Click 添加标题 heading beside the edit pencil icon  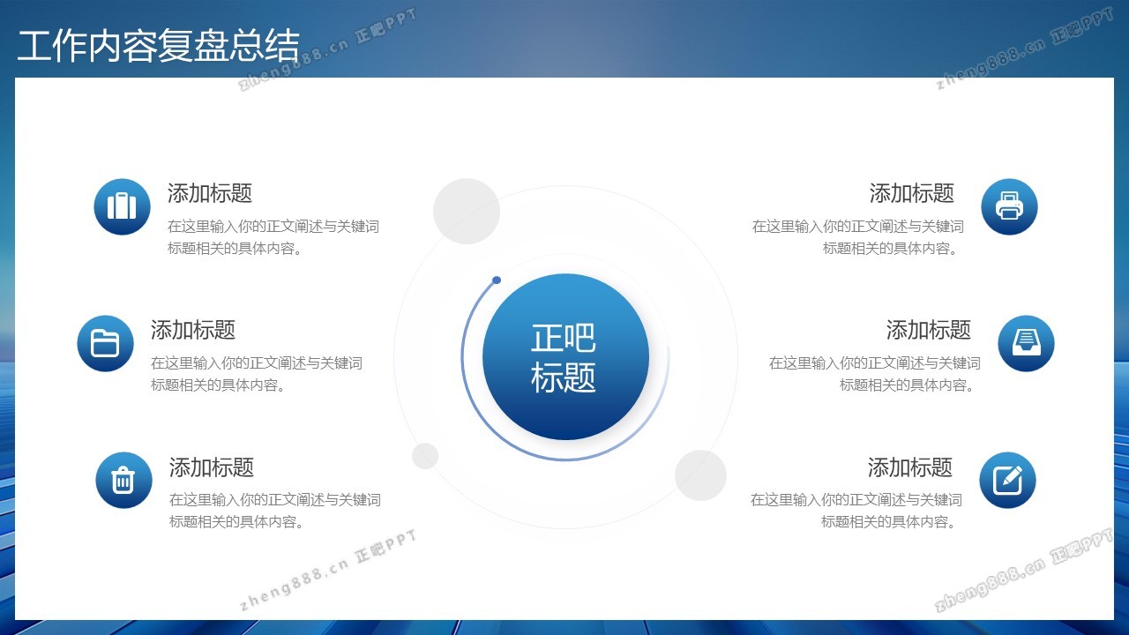point(910,467)
